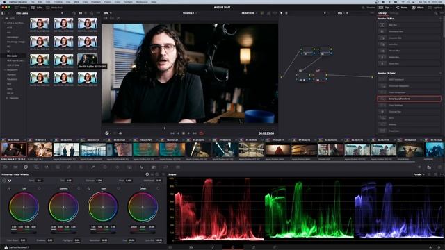This screenshot has height=250, width=445.
Task: Show the Scopes panel icon
Action: pyautogui.click(x=429, y=167)
